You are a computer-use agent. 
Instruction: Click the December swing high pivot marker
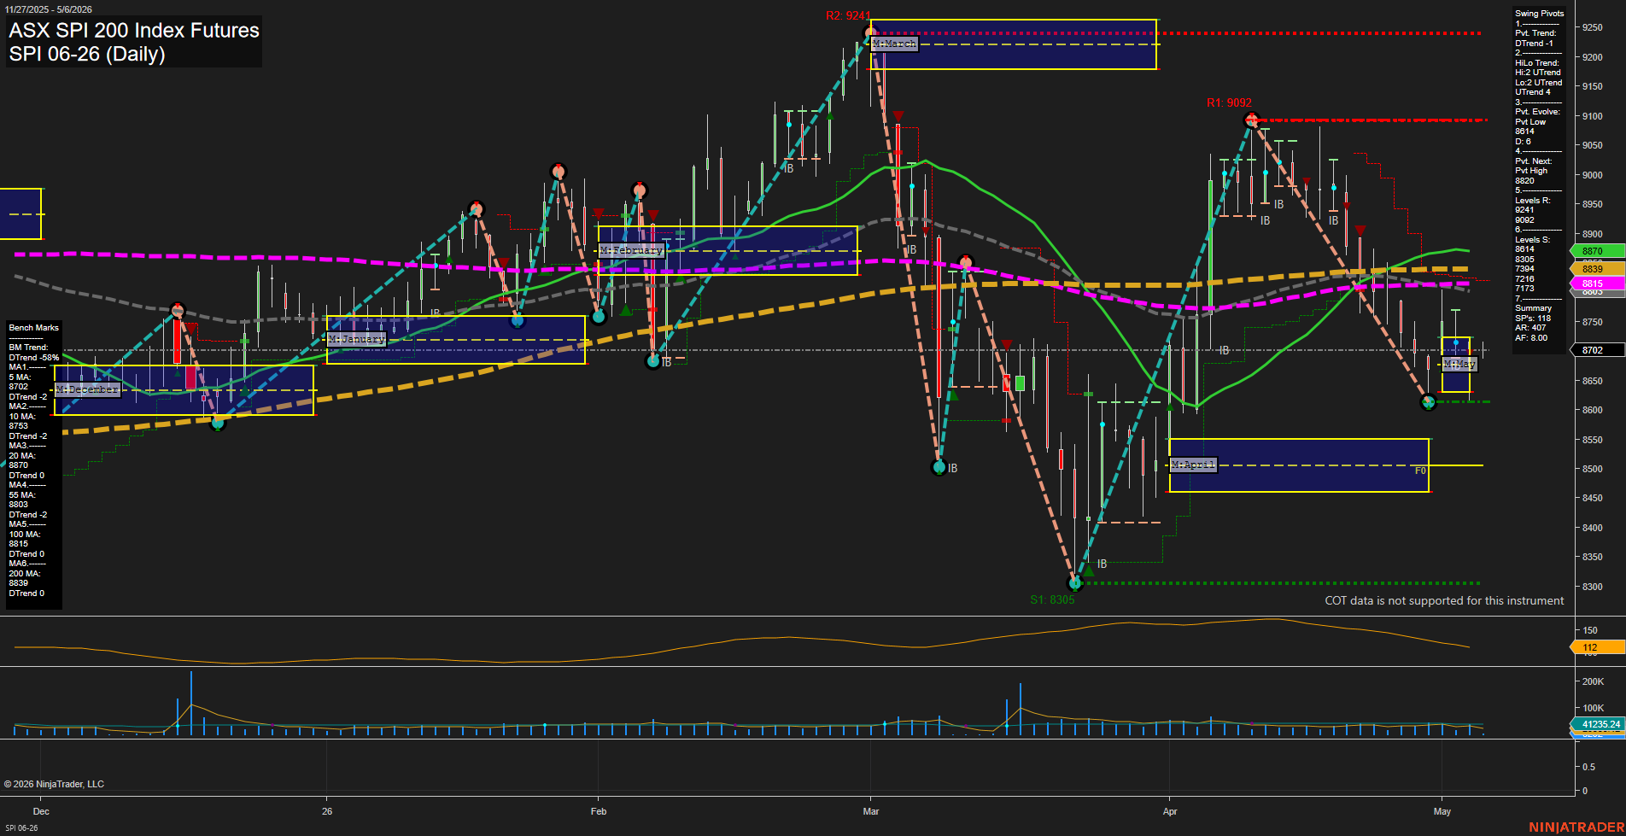[177, 310]
